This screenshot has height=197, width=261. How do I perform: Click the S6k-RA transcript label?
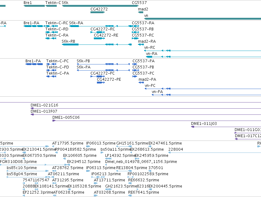coord(76,23)
